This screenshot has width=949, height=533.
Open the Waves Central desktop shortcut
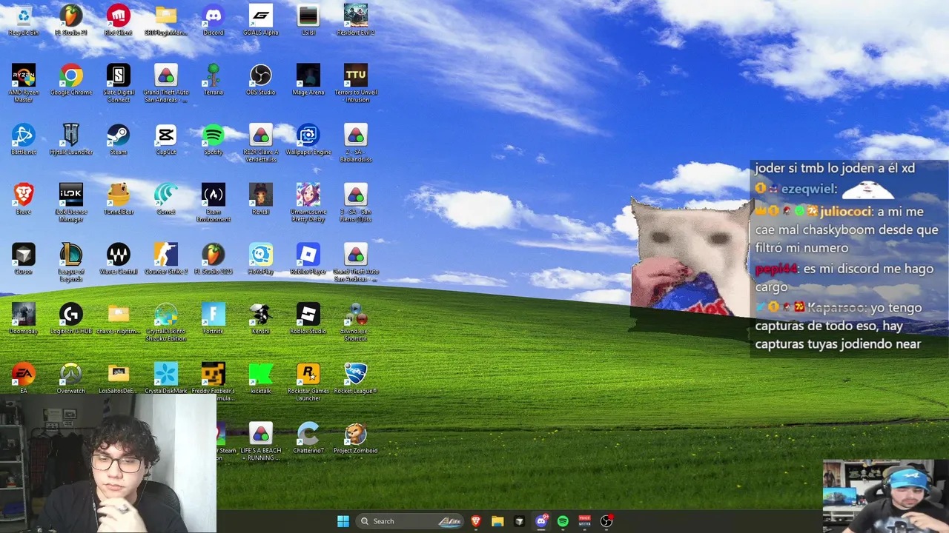(119, 259)
